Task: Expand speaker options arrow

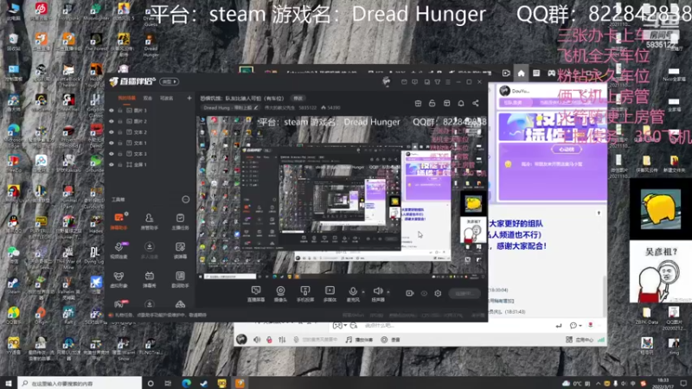Action: (x=388, y=291)
